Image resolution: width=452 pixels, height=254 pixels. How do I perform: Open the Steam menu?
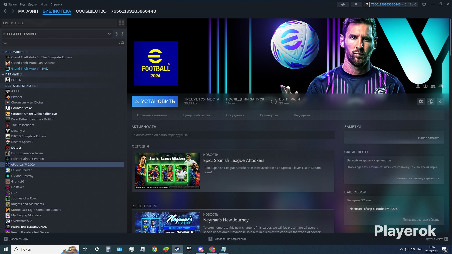point(10,4)
